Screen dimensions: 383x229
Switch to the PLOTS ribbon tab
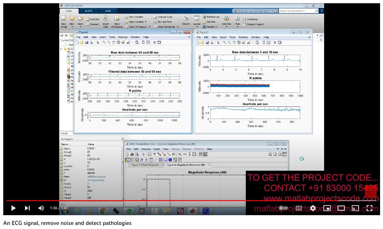[89, 11]
